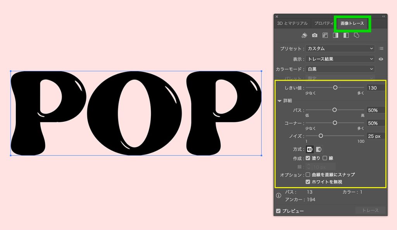Uncheck the ホワイトを無視 option
Screen dimensions: 397x230
[x=307, y=182]
